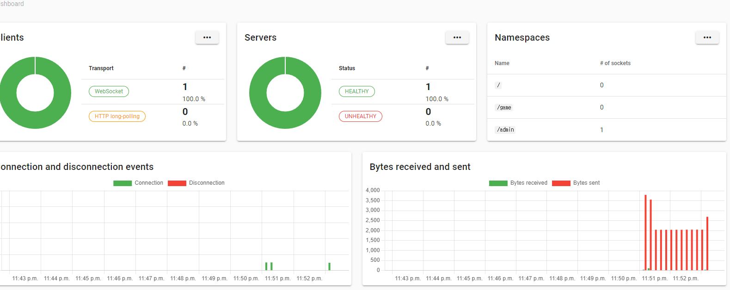Click the Servers card title
Screen dimensions: 730x290
[260, 37]
